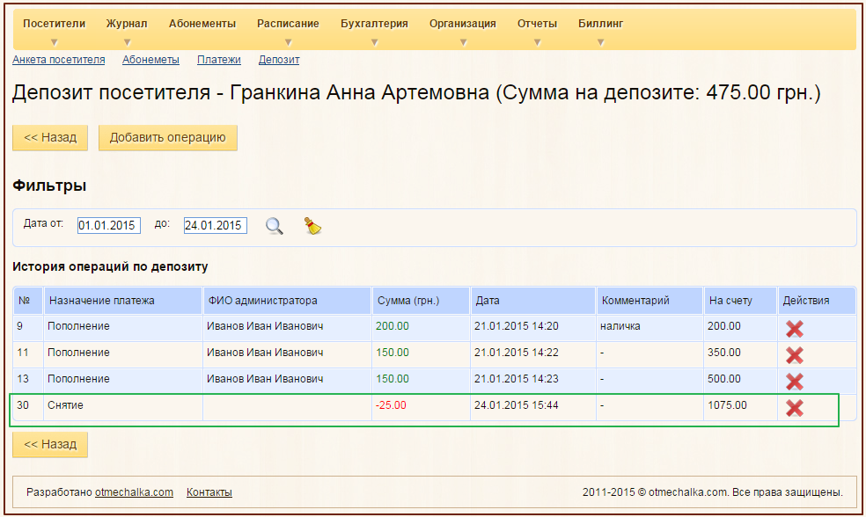Click the date 24.01.2015 15:44
866x517 pixels.
tap(517, 405)
